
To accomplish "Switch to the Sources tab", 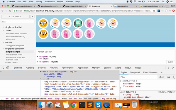I will [x=42, y=68].
